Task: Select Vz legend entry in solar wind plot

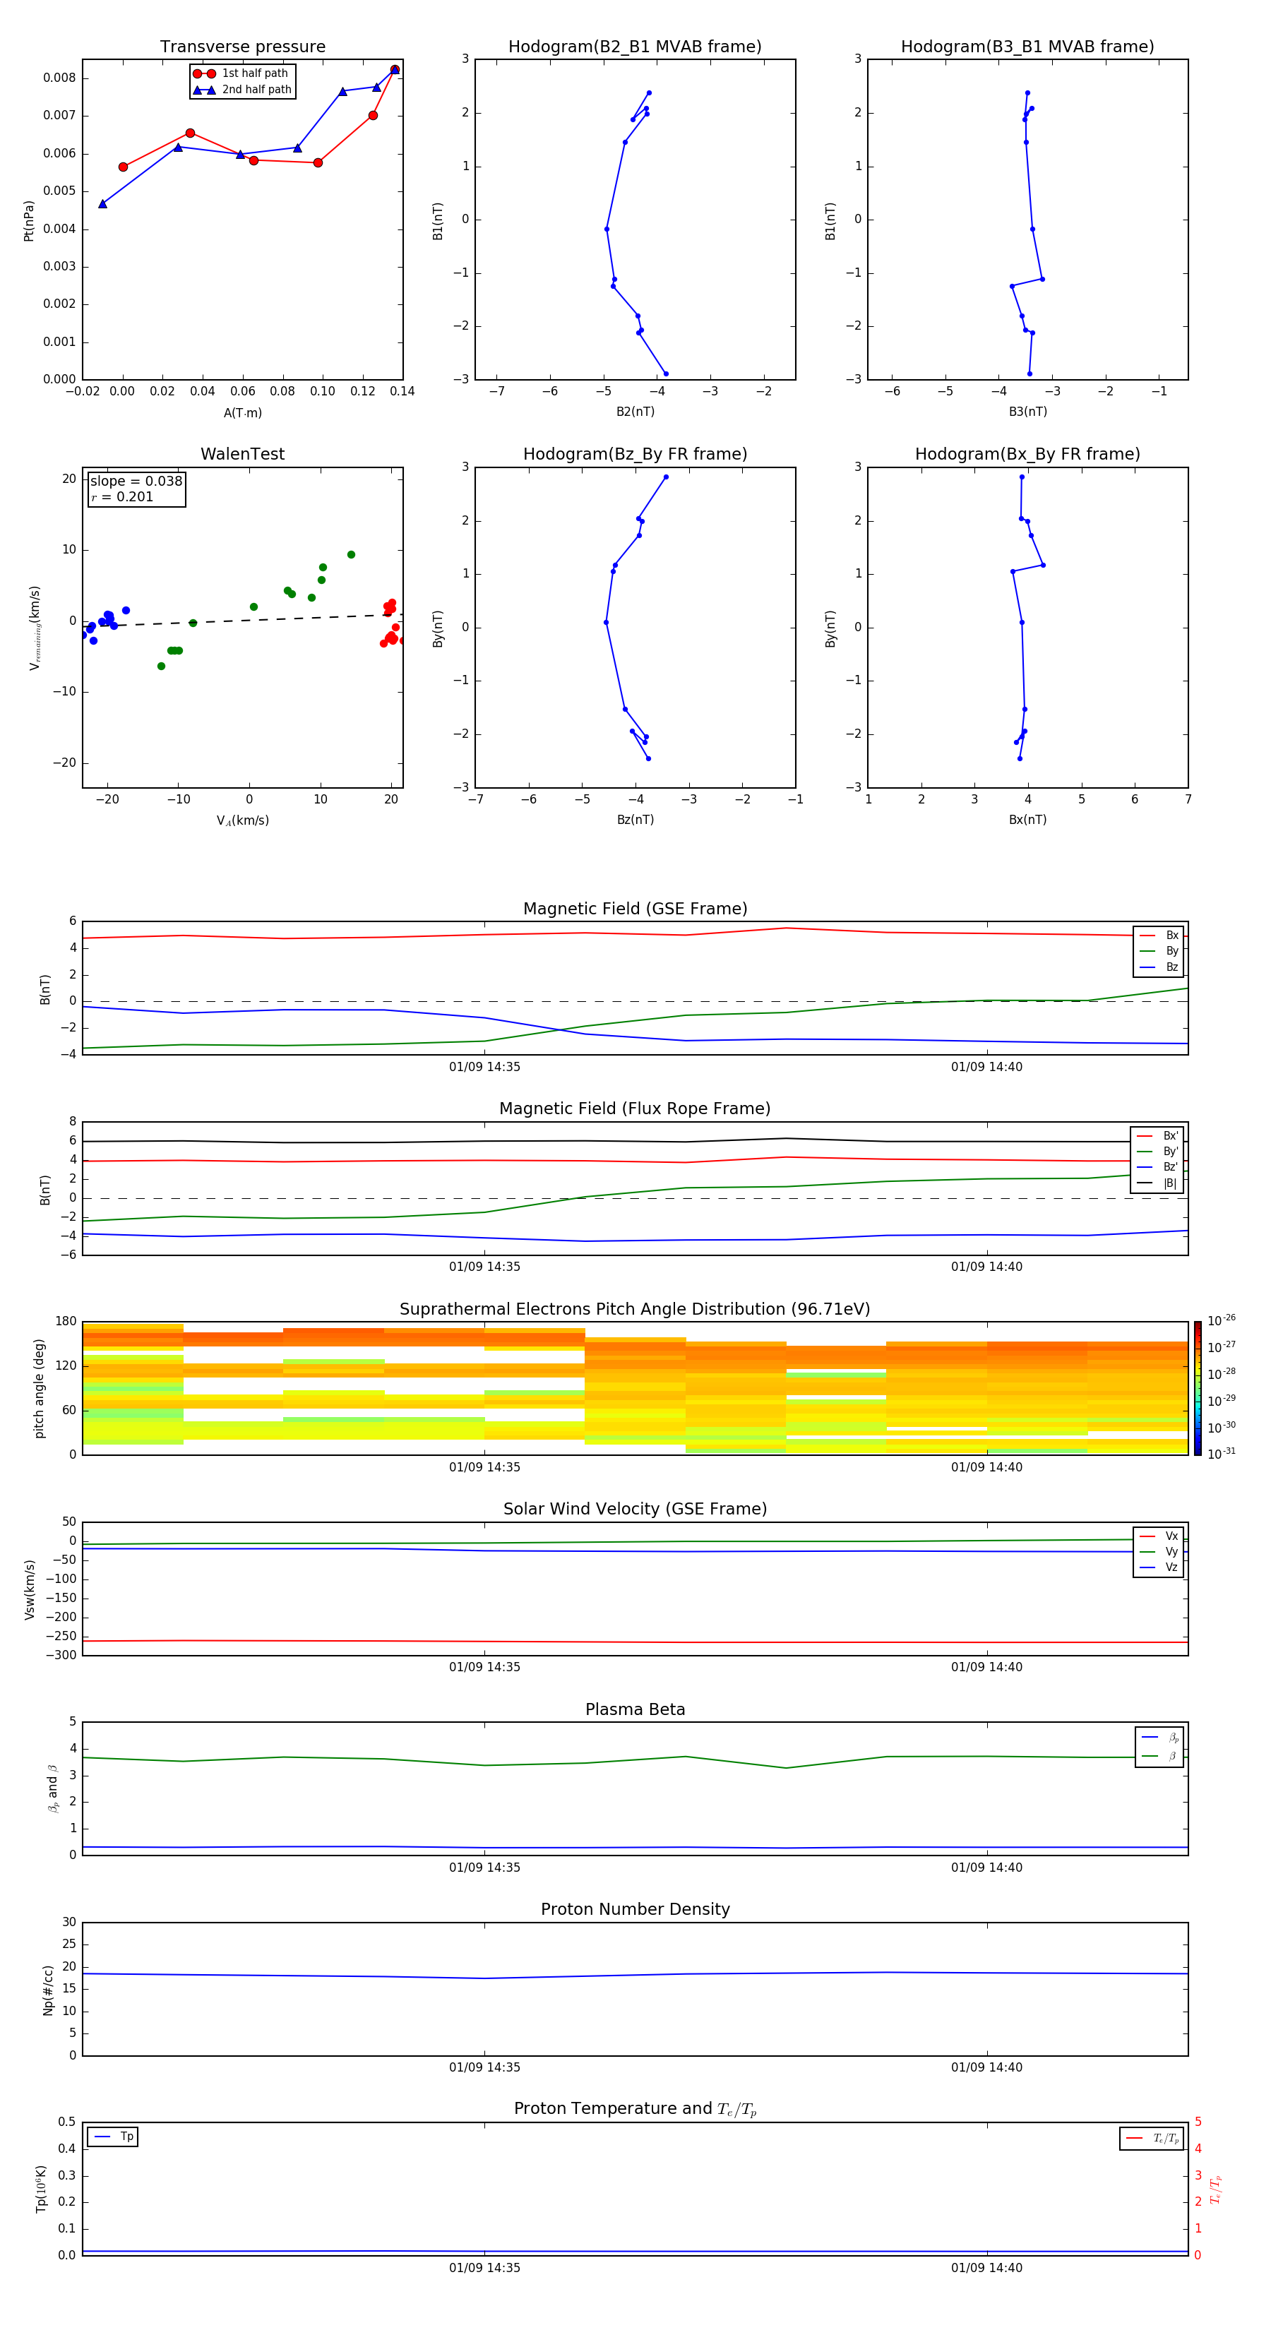Action: click(x=1159, y=1567)
